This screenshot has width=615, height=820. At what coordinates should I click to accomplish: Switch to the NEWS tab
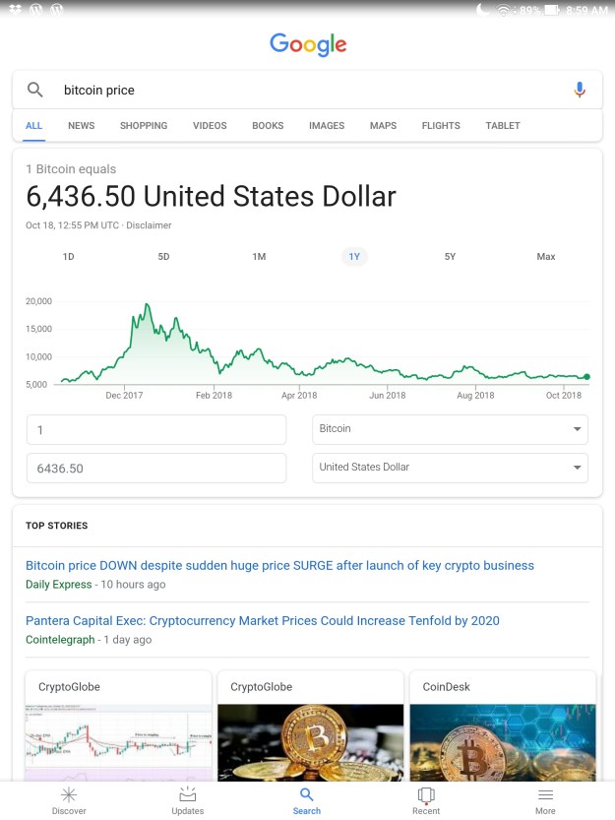pos(82,126)
